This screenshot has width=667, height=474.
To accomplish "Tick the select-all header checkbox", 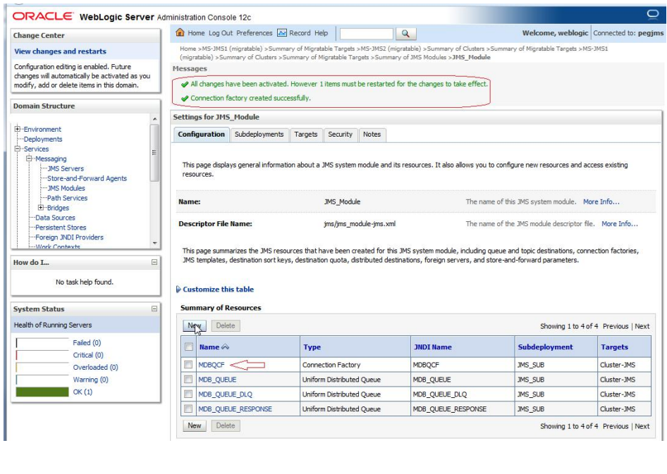I will point(189,347).
